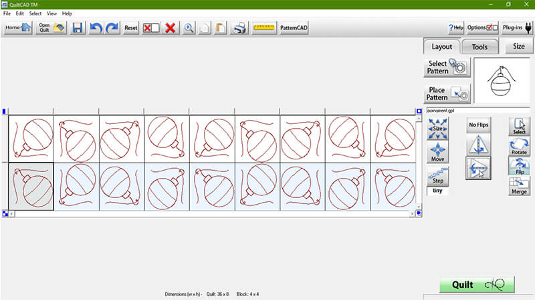Undo the last action

tap(96, 27)
